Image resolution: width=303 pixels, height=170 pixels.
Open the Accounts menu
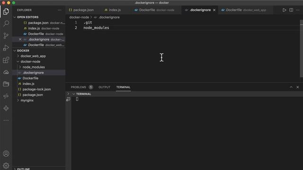(x=6, y=153)
